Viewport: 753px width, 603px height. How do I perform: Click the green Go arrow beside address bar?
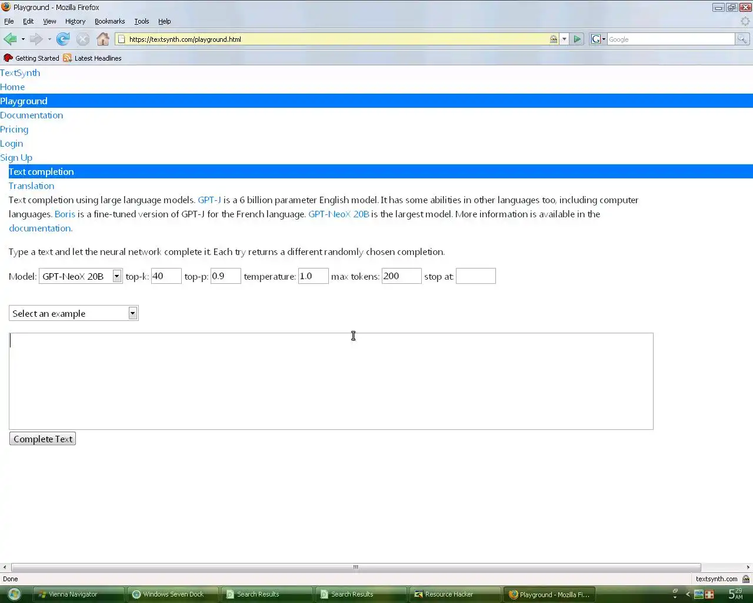click(x=577, y=39)
